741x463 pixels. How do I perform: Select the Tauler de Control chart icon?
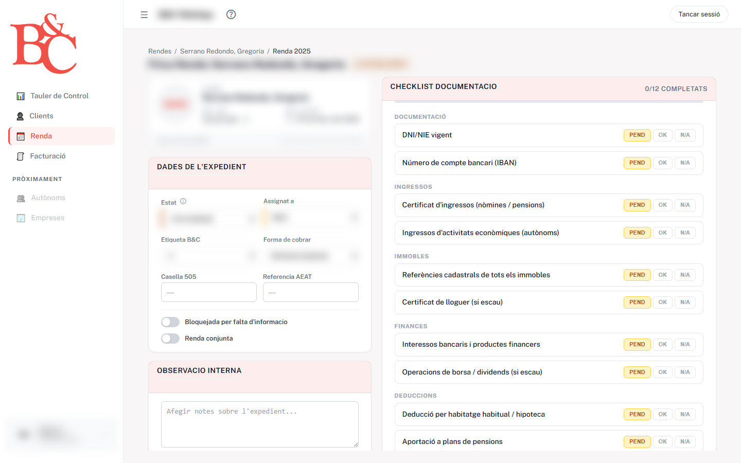pyautogui.click(x=21, y=96)
